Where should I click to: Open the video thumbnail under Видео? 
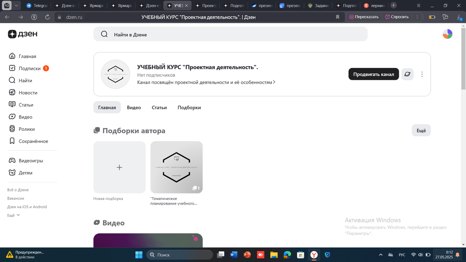click(x=148, y=240)
